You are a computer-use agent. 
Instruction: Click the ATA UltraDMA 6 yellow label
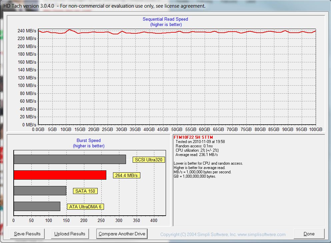(x=85, y=207)
